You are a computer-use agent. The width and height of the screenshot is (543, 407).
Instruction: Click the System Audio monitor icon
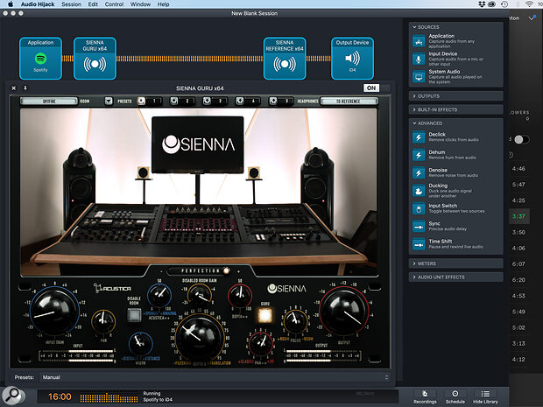pos(419,77)
